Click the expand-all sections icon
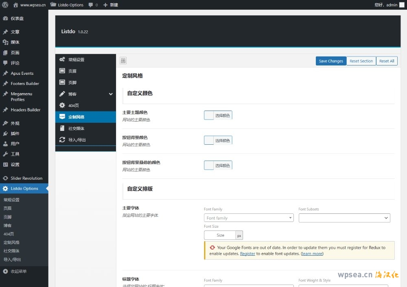Image resolution: width=407 pixels, height=287 pixels. tap(123, 61)
